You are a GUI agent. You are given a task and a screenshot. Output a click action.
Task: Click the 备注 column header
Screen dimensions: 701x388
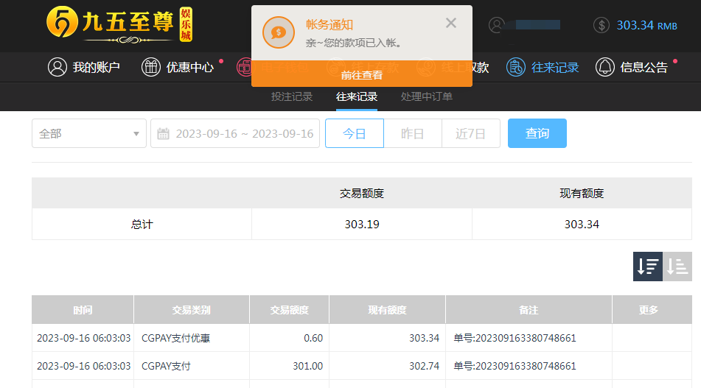click(x=529, y=309)
